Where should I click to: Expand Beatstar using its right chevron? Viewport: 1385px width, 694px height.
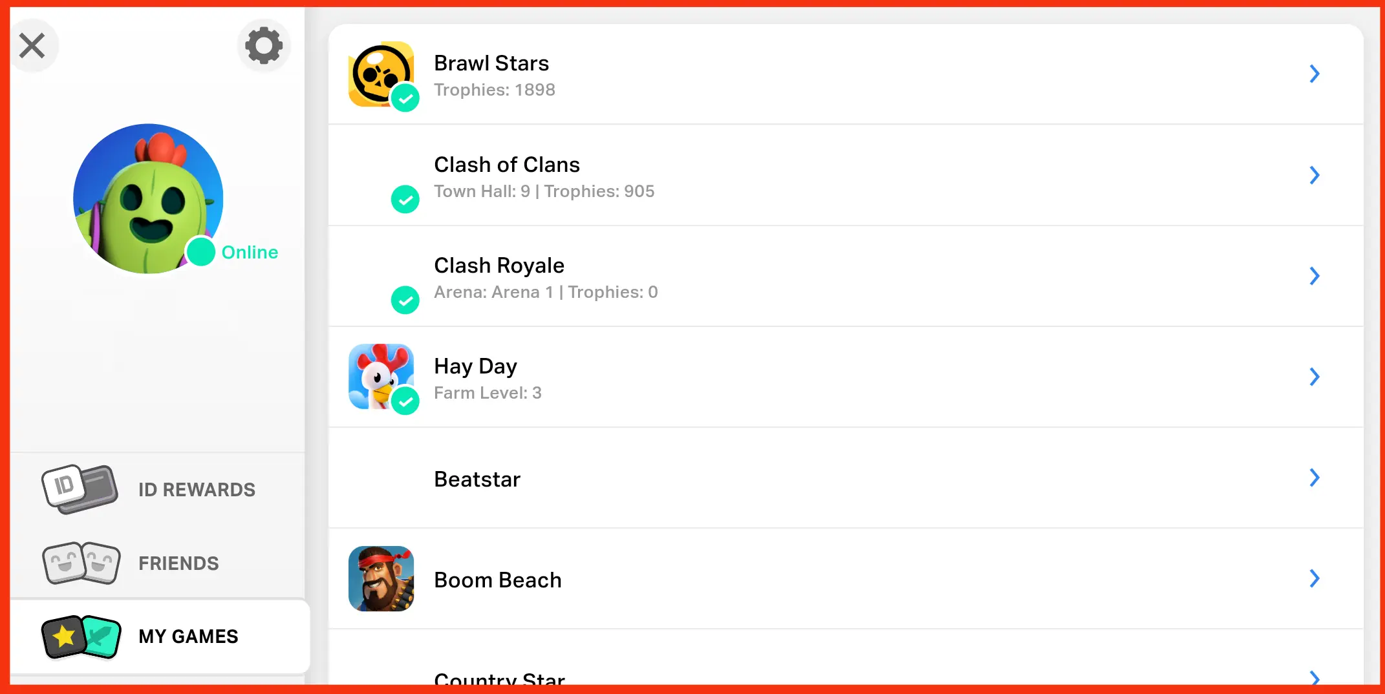click(x=1315, y=478)
